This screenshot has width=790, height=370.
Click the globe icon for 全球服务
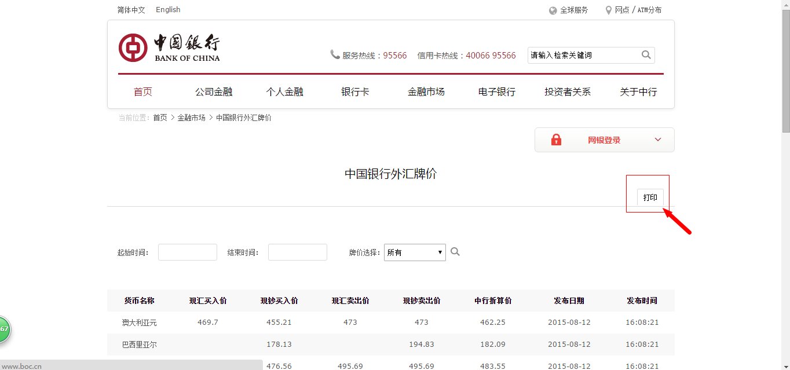553,10
